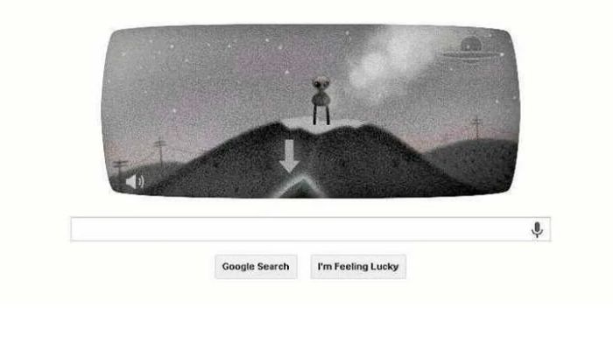
Task: Click the I'm Feeling Lucky button
Action: coord(358,267)
